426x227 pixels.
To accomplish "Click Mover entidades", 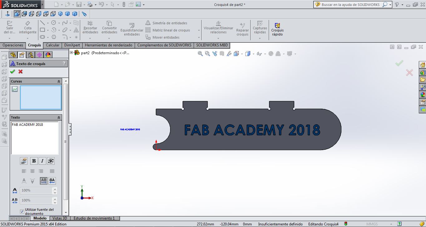I will point(163,37).
